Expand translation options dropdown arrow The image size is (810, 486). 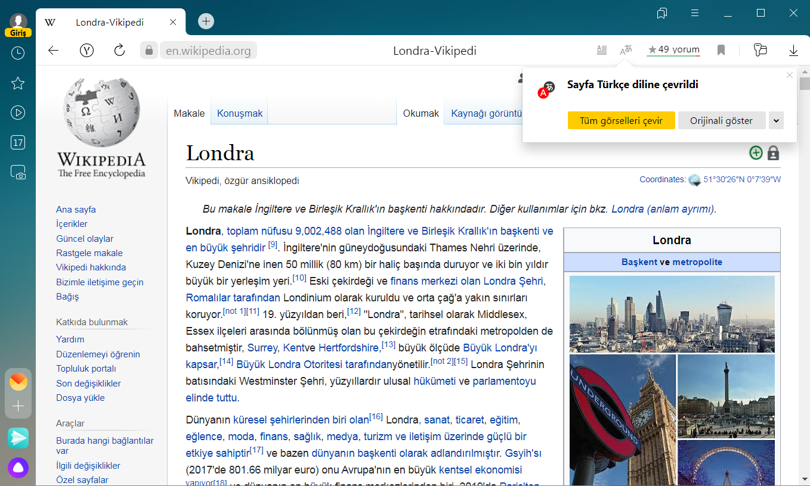tap(776, 120)
